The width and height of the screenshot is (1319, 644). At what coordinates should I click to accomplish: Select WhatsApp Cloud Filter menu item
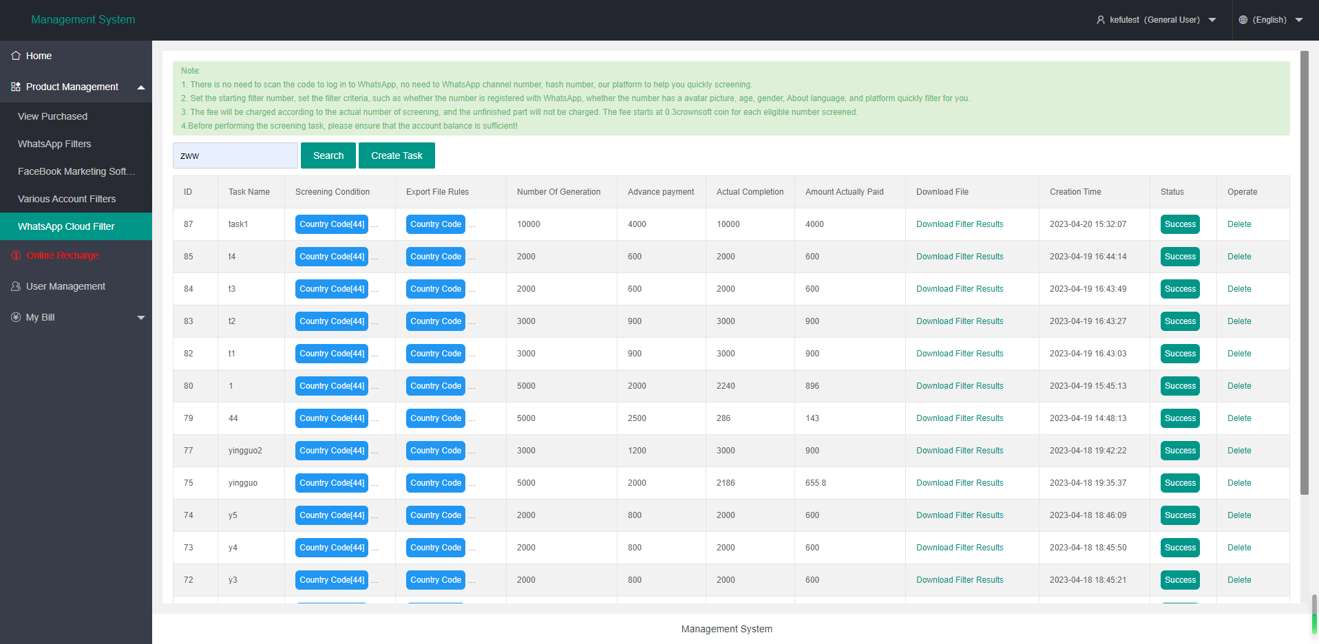(x=76, y=226)
